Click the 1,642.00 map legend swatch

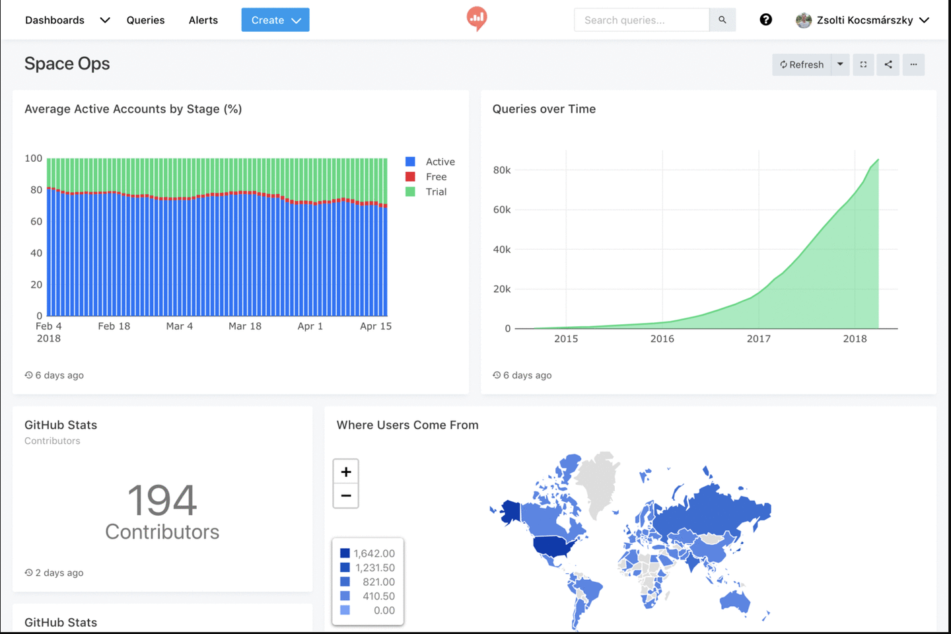[x=345, y=553]
